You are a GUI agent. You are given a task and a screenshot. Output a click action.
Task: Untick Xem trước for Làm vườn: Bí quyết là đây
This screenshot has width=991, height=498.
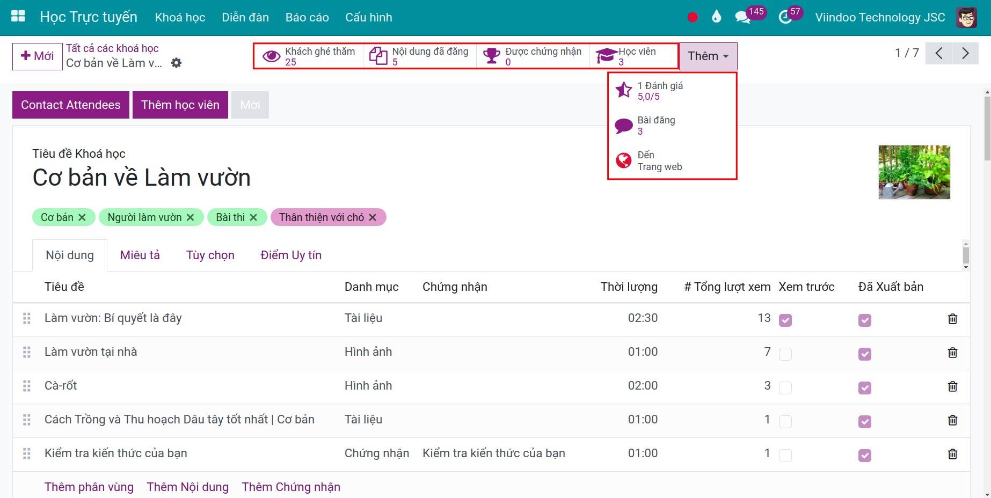click(785, 320)
